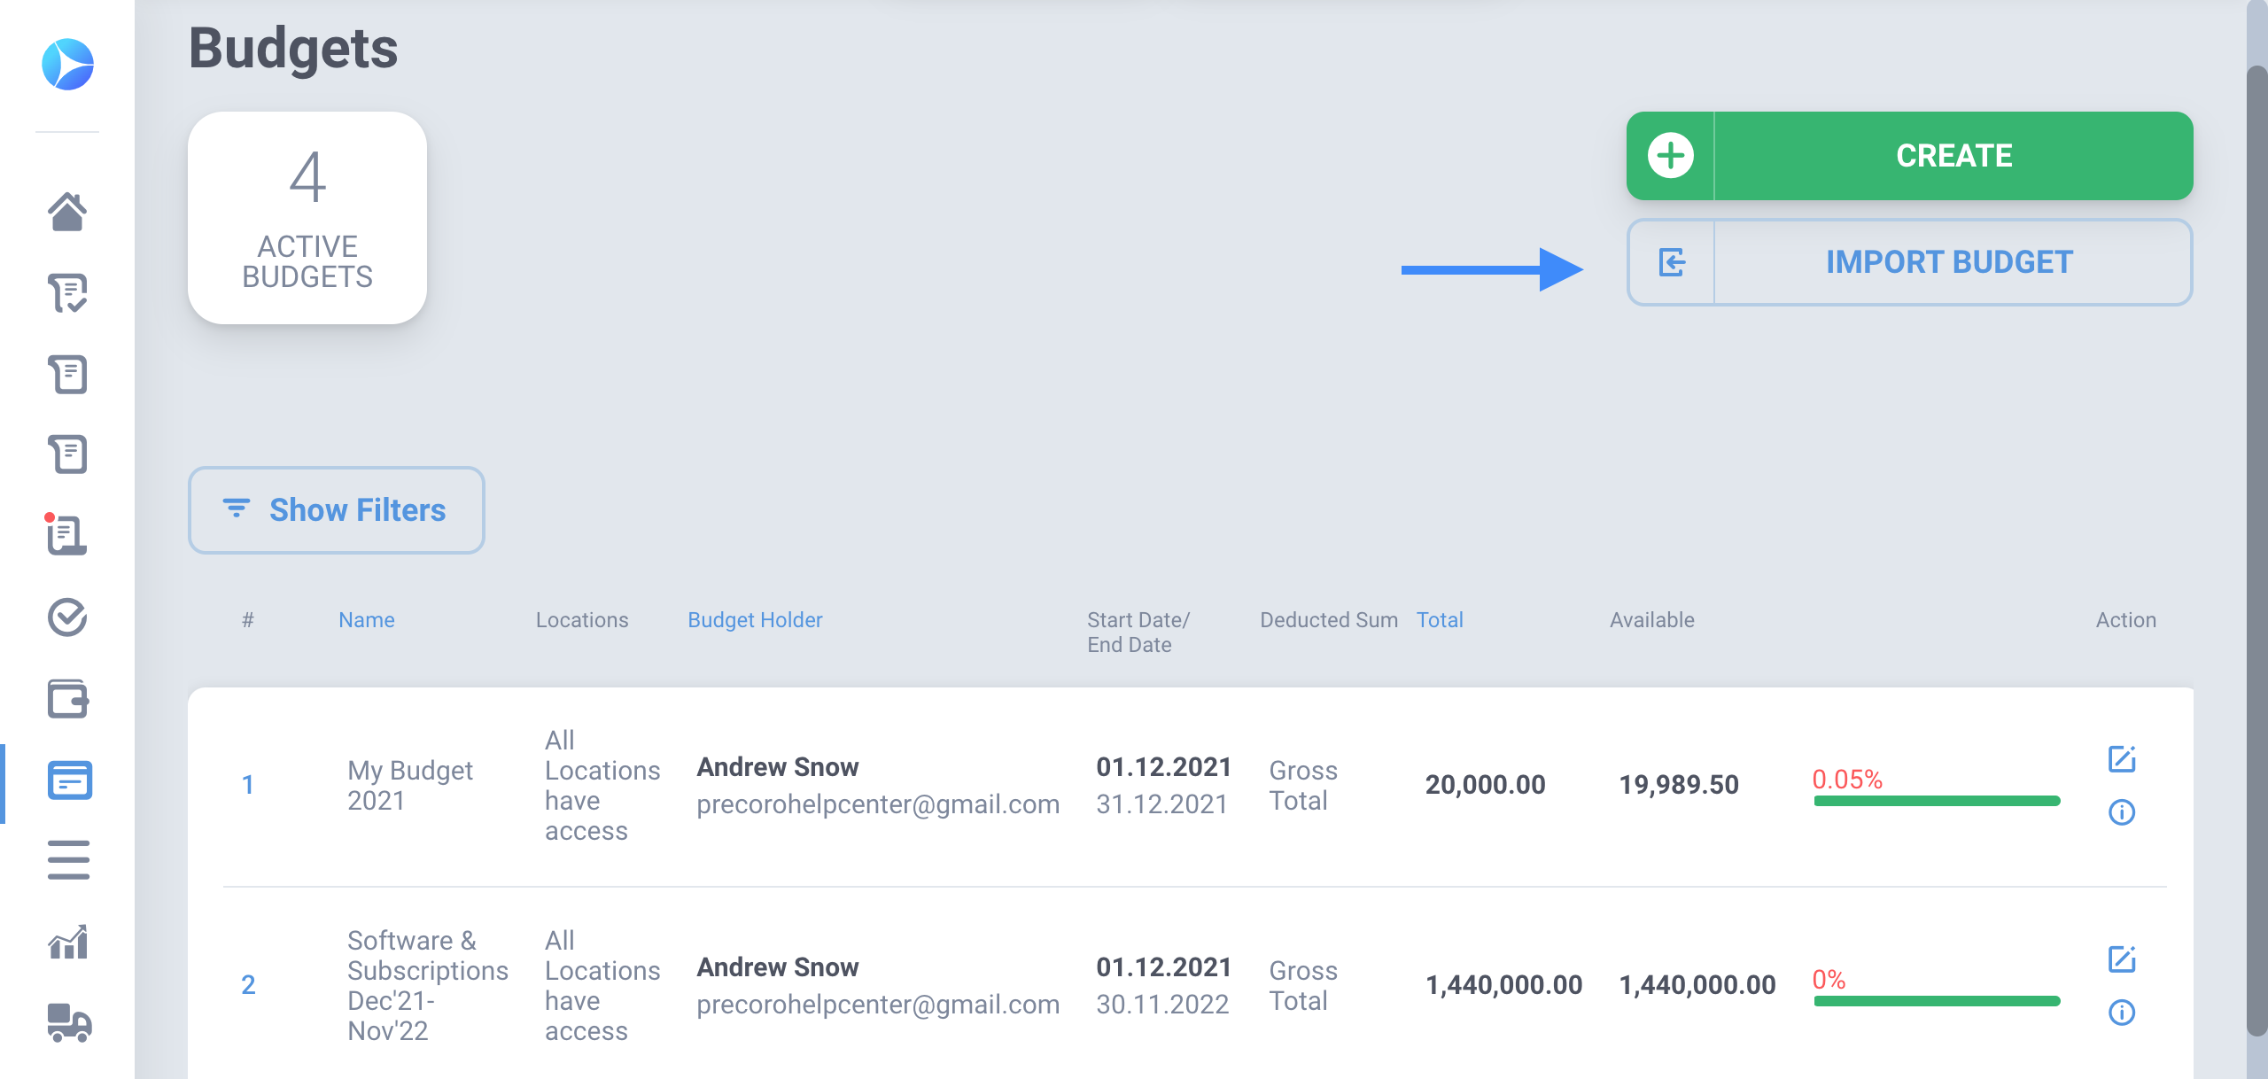Click Andrew Snow in My Budget 2021 row
Viewport: 2268px width, 1079px height.
coord(778,767)
